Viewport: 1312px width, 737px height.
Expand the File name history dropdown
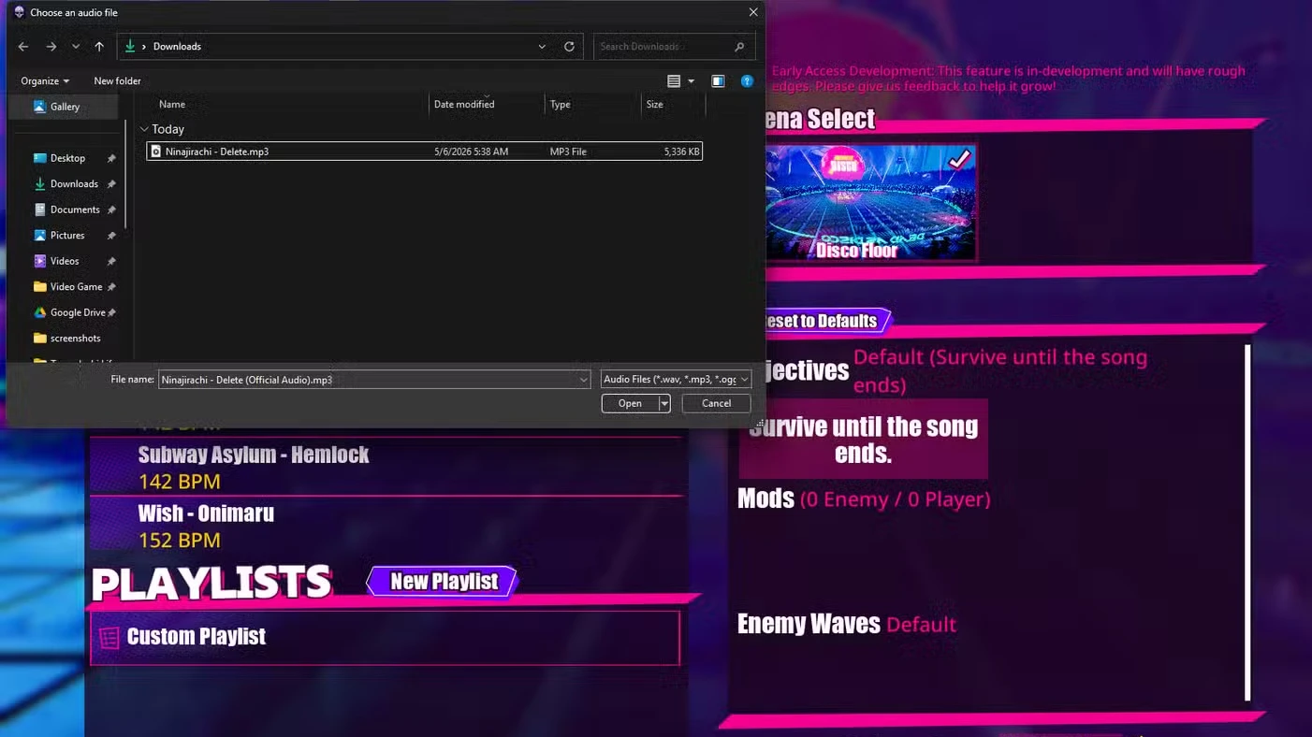pos(583,380)
